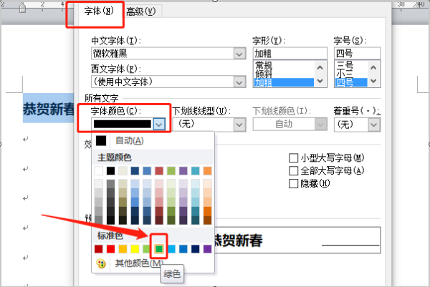Pick orange in the standard colors
Screen dimensions: 430x287
(x=123, y=249)
